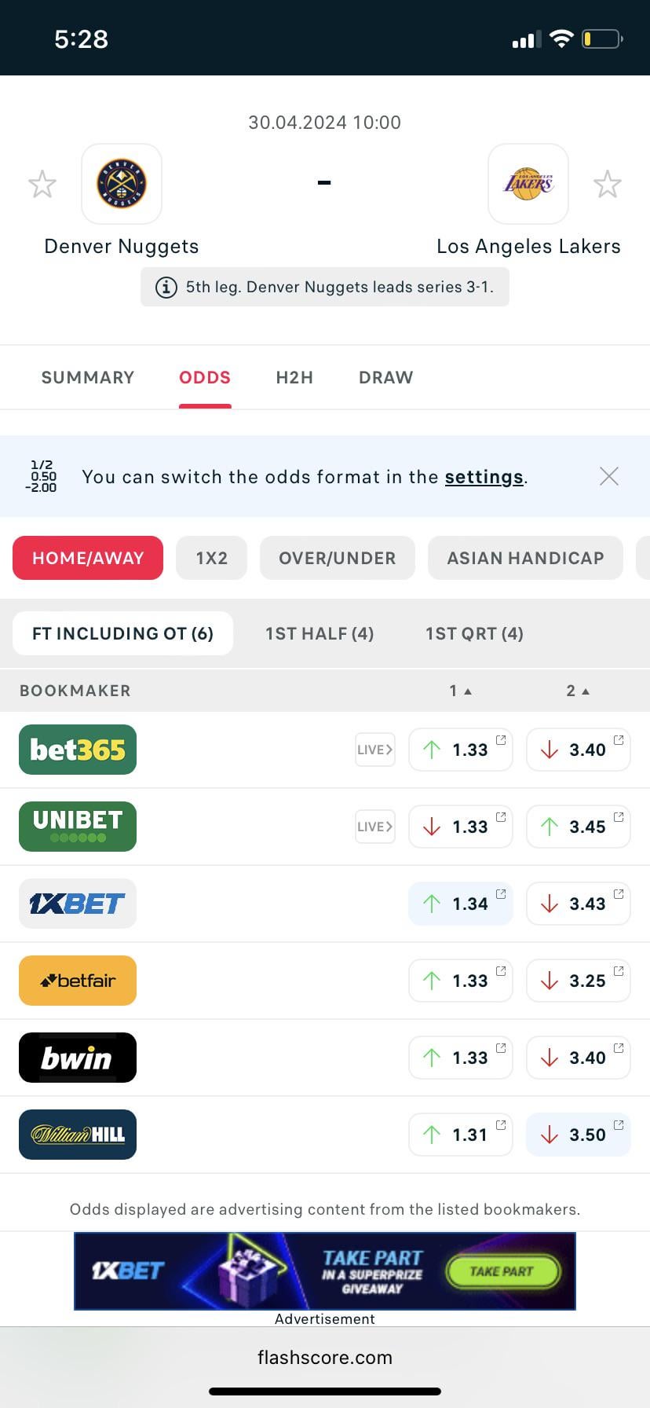Open the betfair bookmaker logo
Screen dimensions: 650x1408
(78, 981)
